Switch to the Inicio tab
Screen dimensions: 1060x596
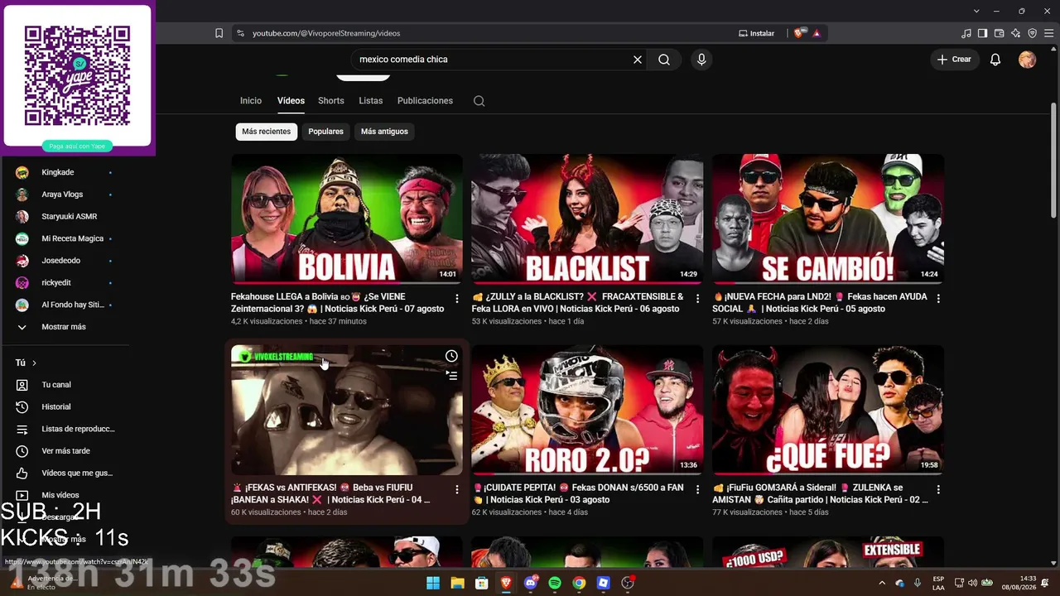(251, 101)
